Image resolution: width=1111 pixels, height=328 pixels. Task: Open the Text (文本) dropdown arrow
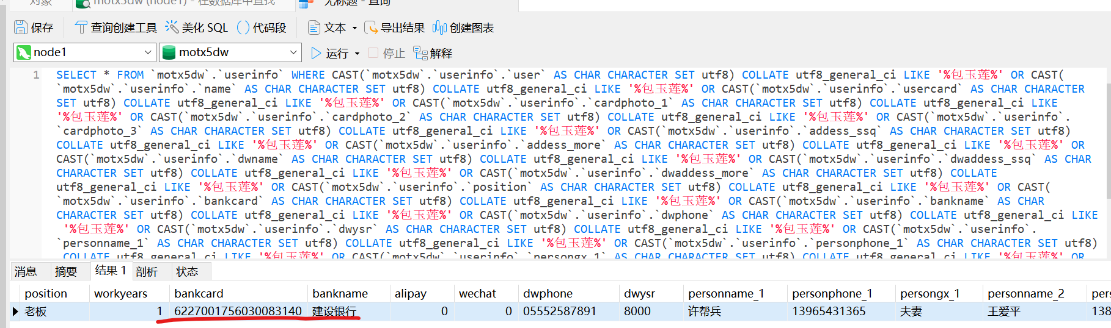click(x=354, y=28)
